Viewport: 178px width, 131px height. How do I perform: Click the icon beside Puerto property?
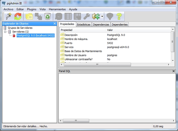pos(62,43)
